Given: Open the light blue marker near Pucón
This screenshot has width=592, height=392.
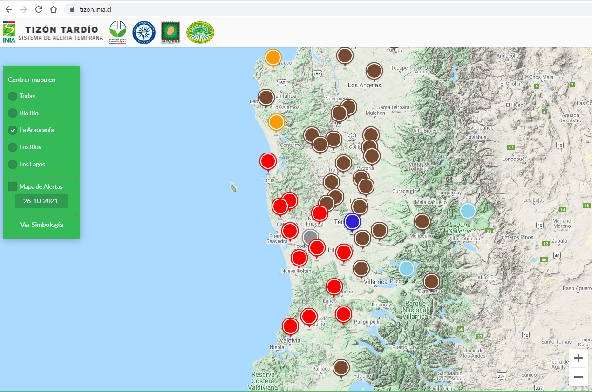Looking at the screenshot, I should 406,268.
